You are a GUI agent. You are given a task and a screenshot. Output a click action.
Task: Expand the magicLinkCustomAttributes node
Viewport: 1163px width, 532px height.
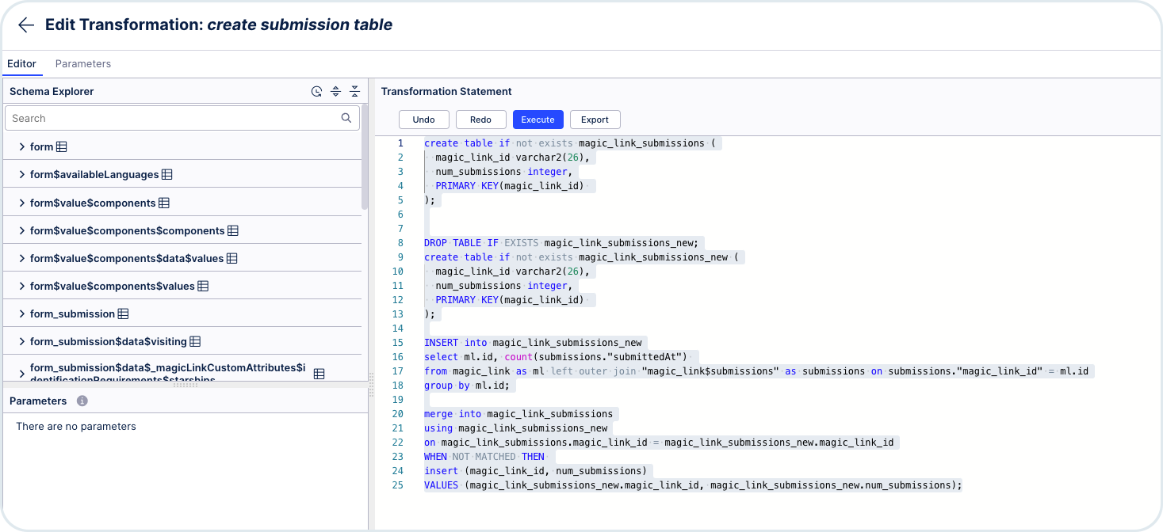click(22, 374)
